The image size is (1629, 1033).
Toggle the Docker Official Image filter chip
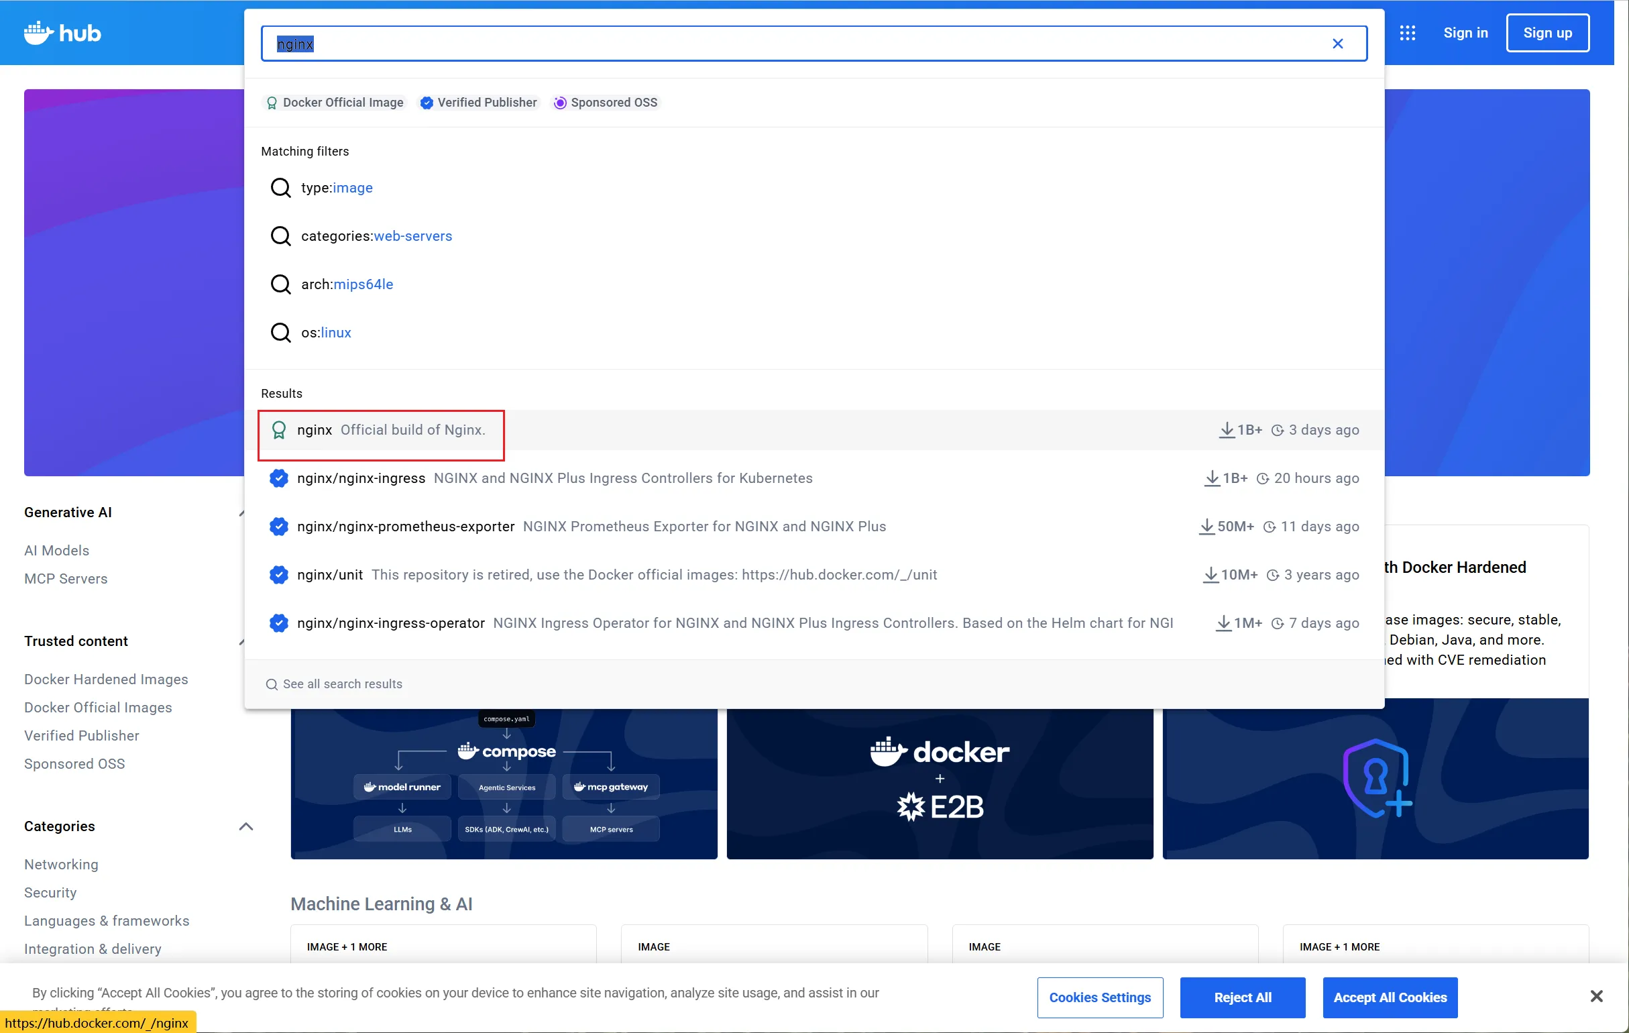[x=335, y=103]
